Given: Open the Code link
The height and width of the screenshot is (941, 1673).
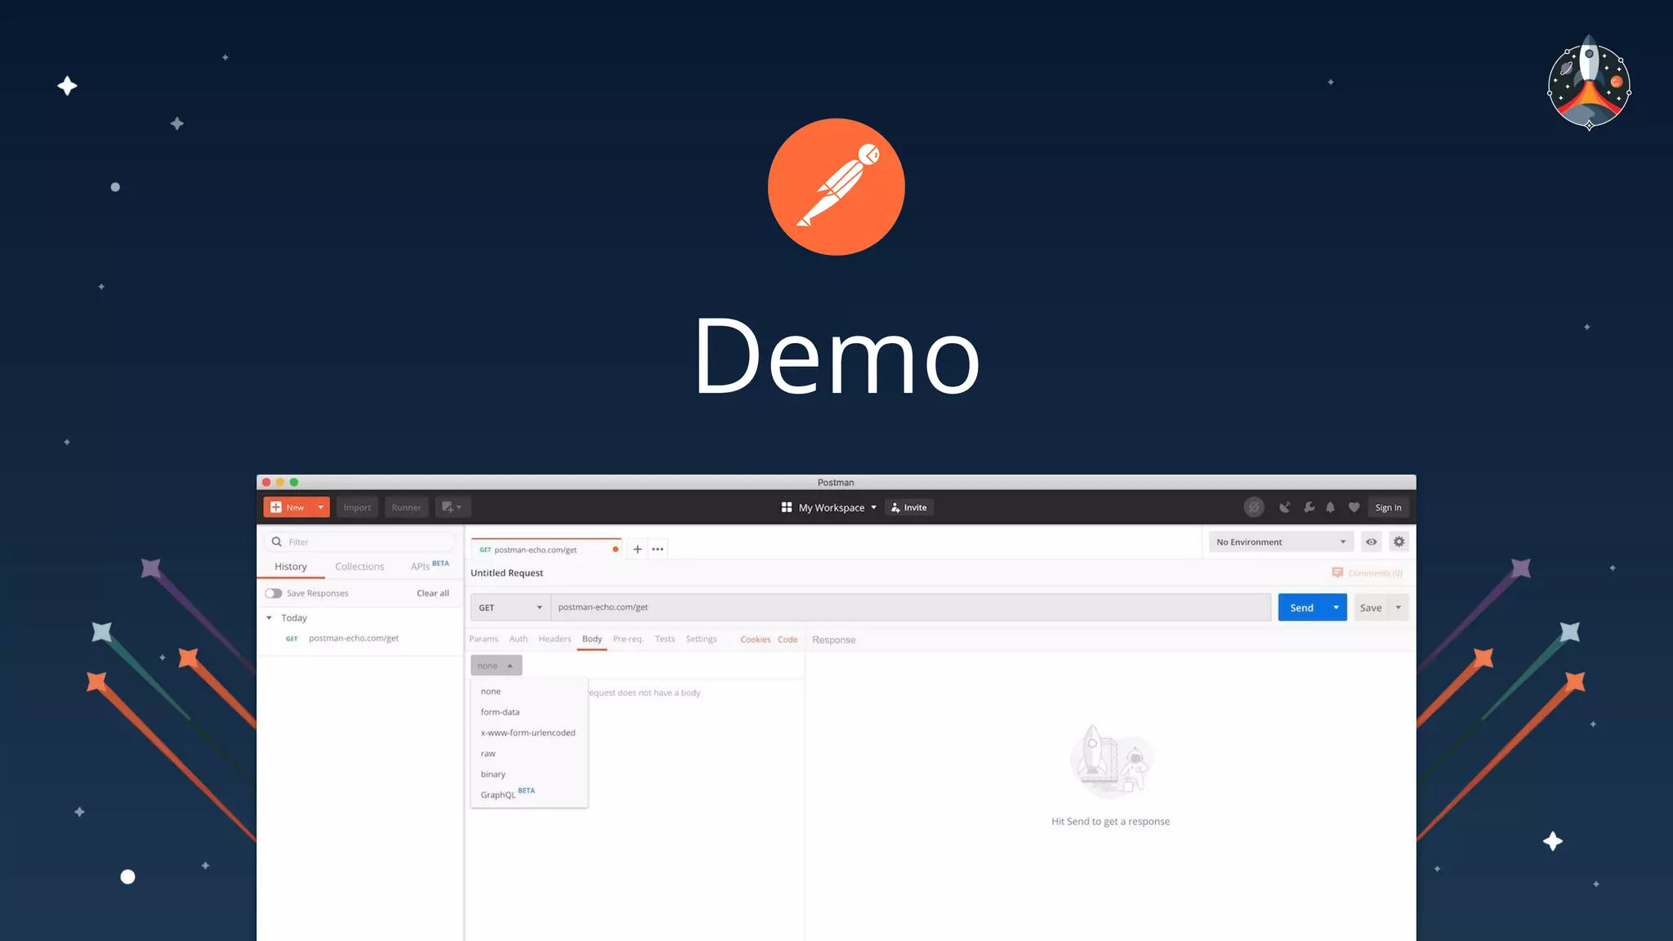Looking at the screenshot, I should click(x=787, y=640).
